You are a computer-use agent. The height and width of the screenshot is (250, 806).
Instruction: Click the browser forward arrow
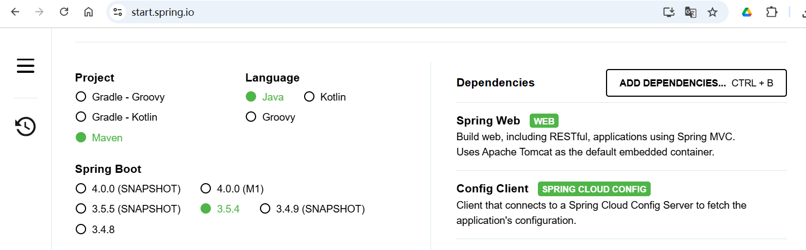pyautogui.click(x=39, y=12)
